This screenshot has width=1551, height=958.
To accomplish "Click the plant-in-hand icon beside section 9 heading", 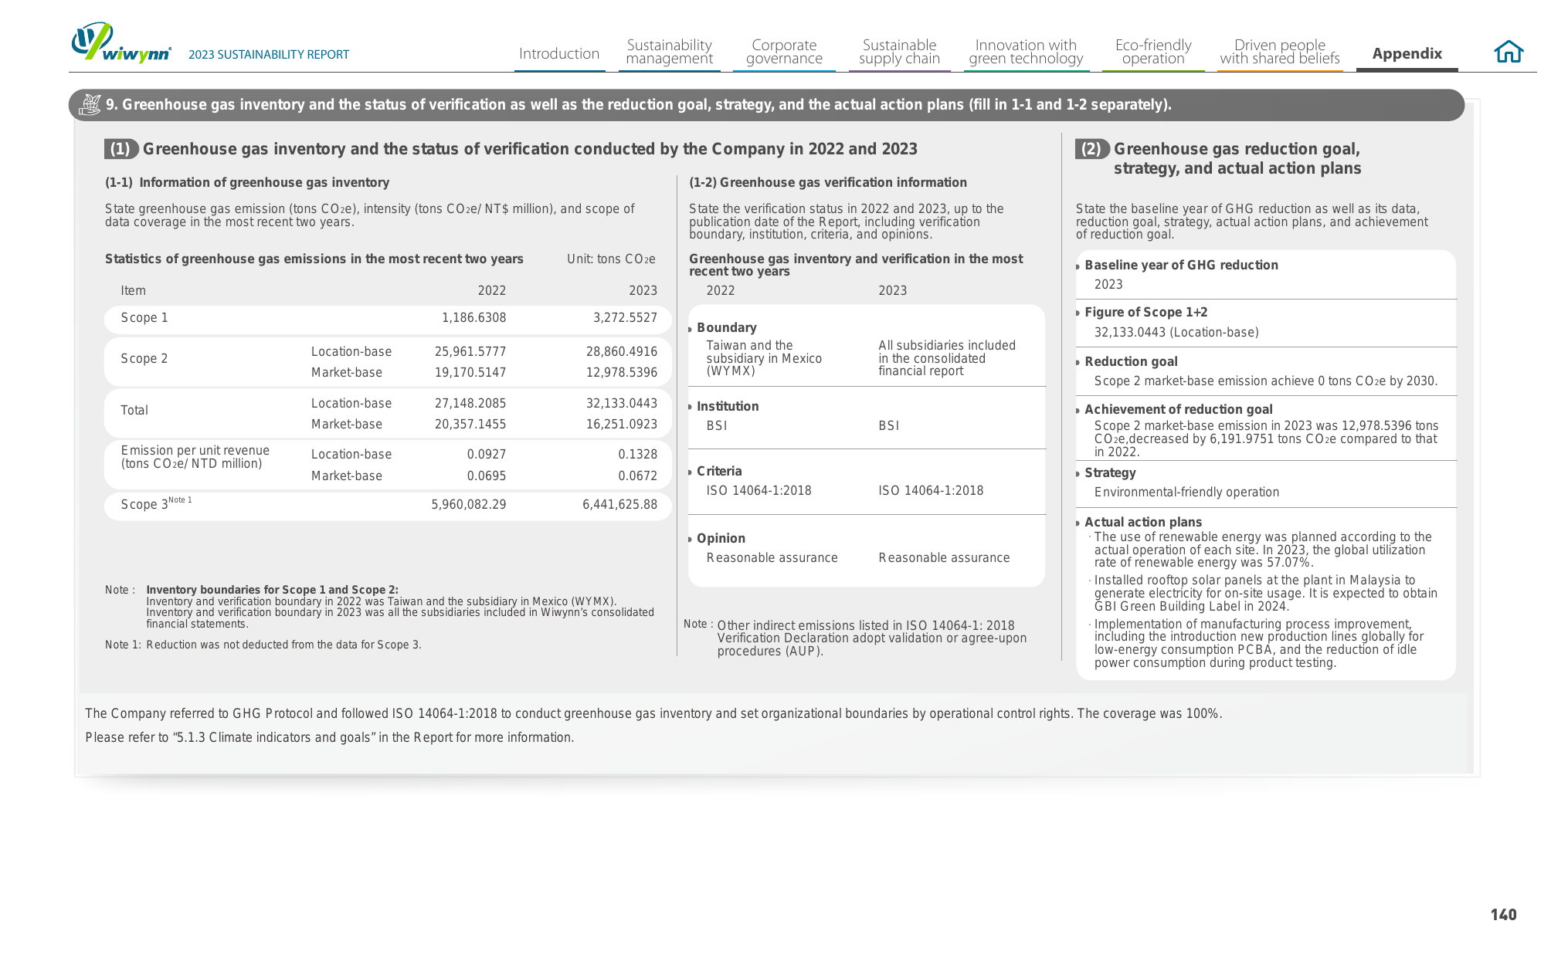I will 90,104.
